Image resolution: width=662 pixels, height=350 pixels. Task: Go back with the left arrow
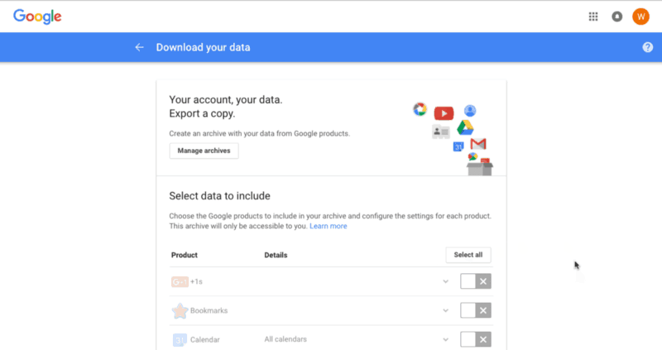139,47
